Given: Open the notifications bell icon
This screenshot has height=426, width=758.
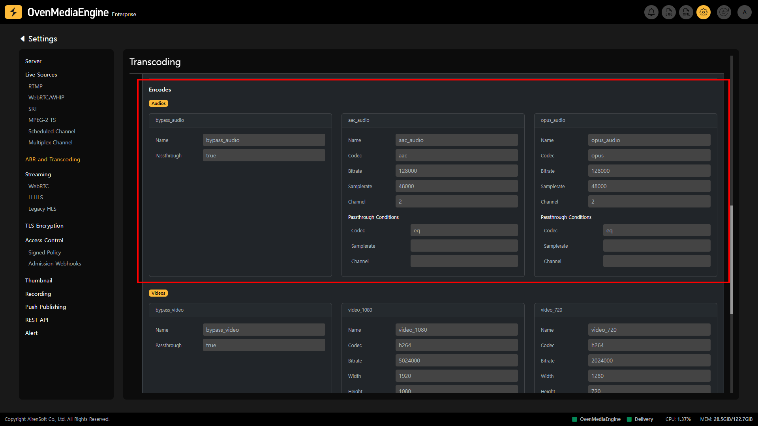Looking at the screenshot, I should coord(651,12).
